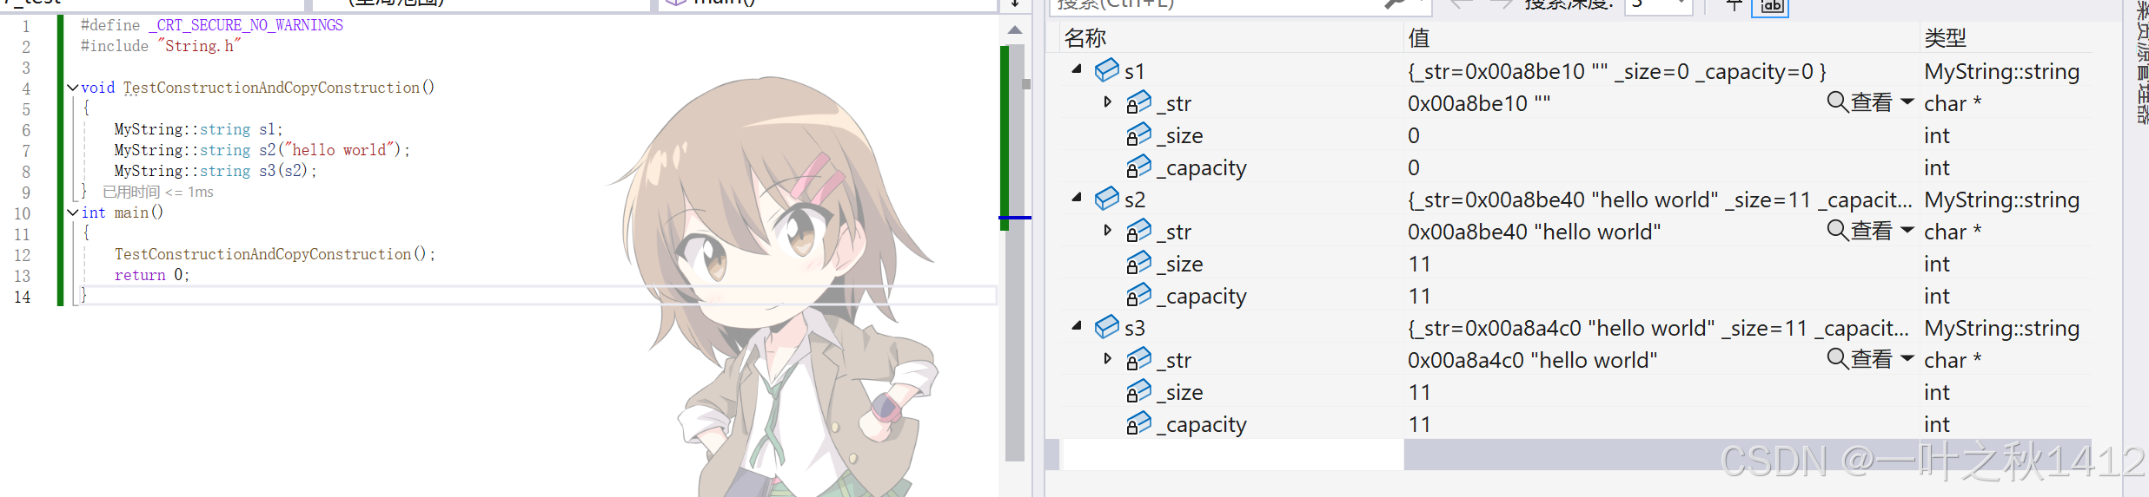Click the editor vertical scrollbar up arrow
Image resolution: width=2149 pixels, height=497 pixels.
point(1015,30)
